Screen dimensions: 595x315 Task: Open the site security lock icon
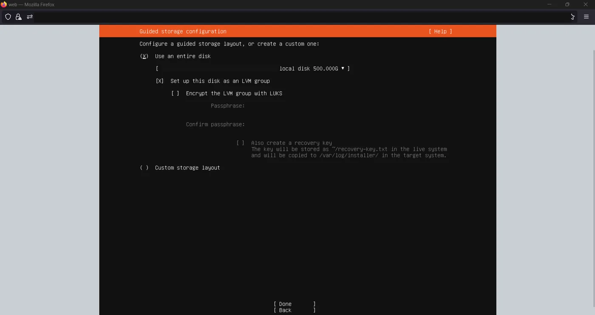tap(18, 17)
